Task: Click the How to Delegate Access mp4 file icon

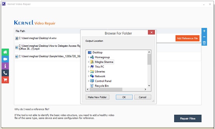Action: pos(16,47)
